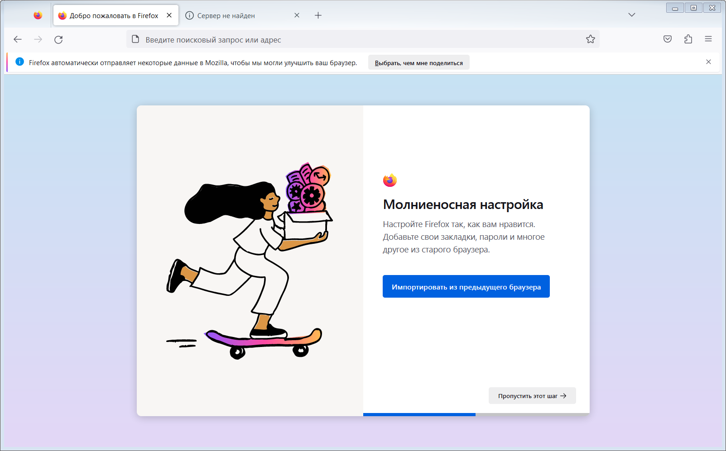
Task: Close the 'Добро пожаловать в Firefox' tab
Action: coord(169,15)
